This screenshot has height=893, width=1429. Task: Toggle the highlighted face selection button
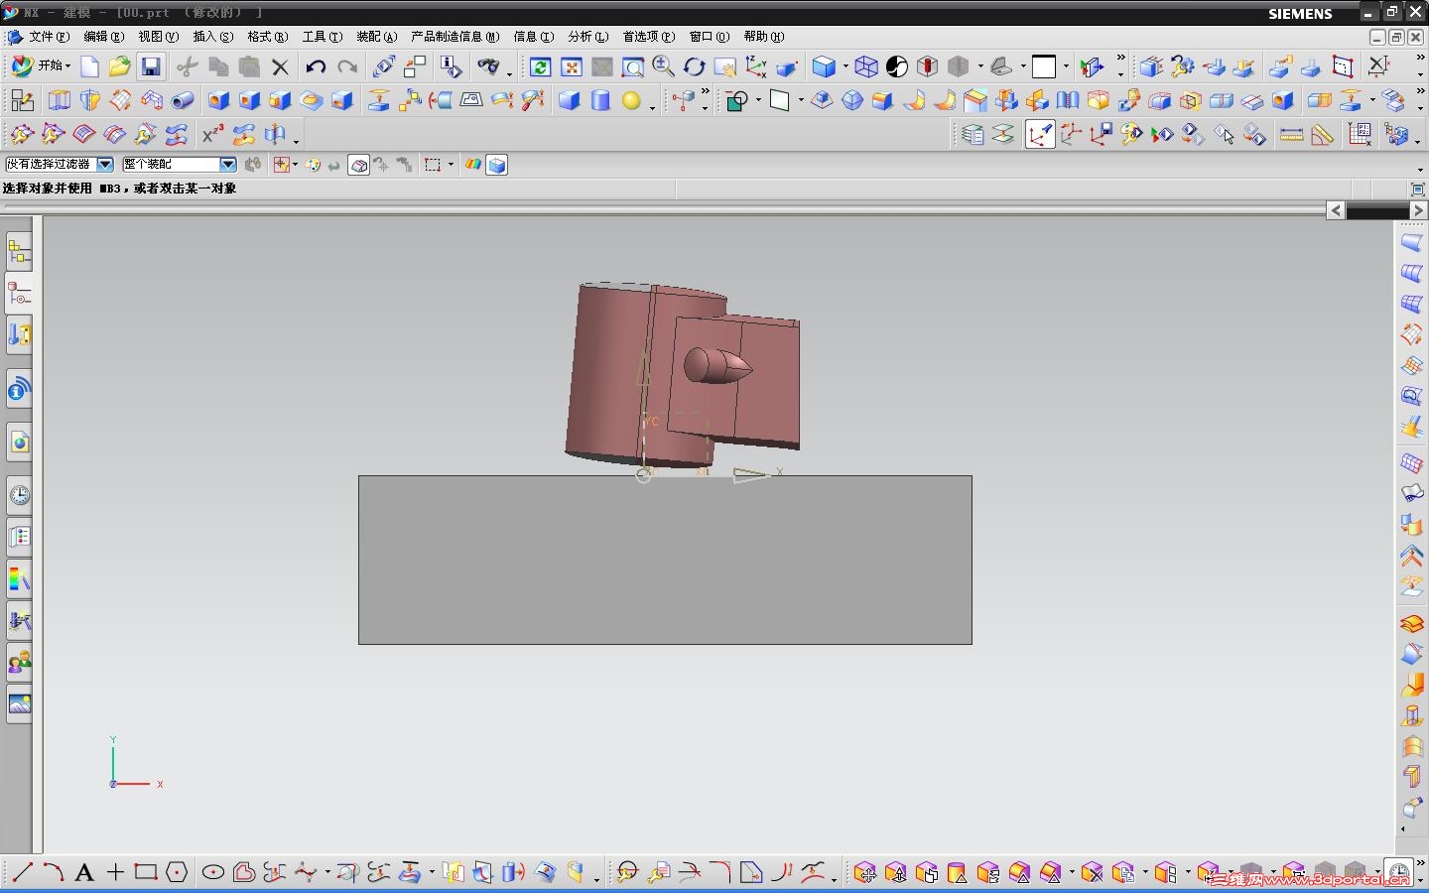359,166
